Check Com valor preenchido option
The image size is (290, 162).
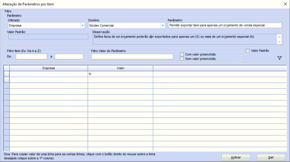pyautogui.click(x=182, y=54)
